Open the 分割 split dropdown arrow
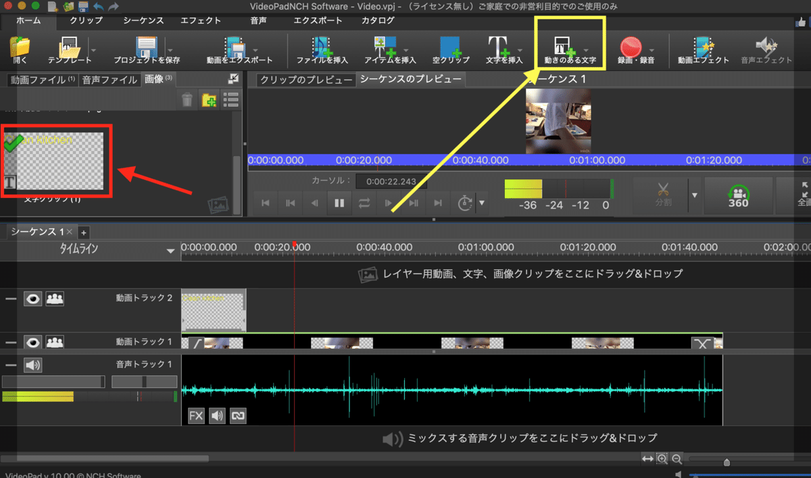The image size is (811, 478). click(x=694, y=195)
